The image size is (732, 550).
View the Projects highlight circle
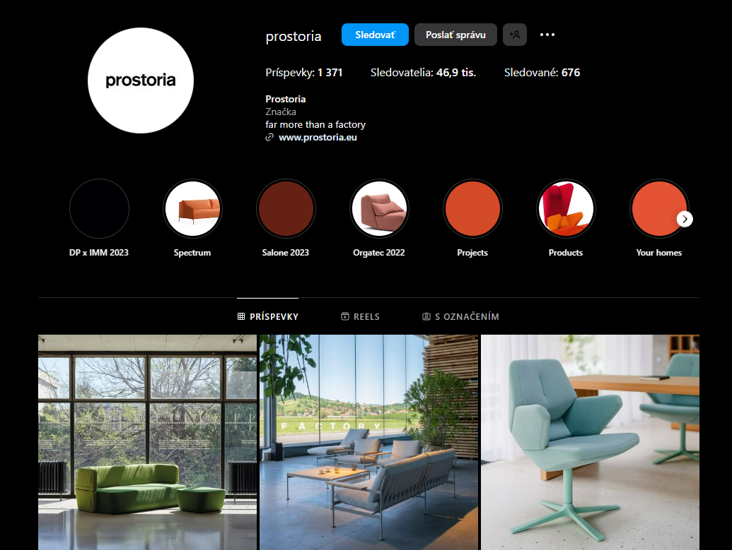(x=472, y=208)
